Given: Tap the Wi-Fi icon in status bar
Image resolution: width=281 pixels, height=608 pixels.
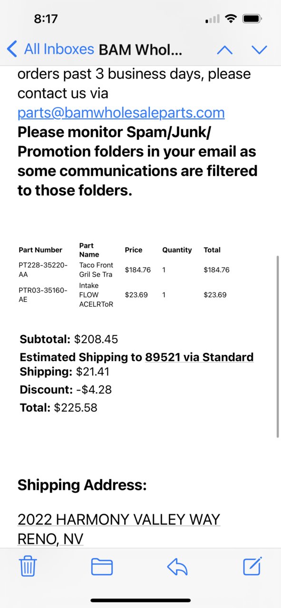Looking at the screenshot, I should coord(231,19).
